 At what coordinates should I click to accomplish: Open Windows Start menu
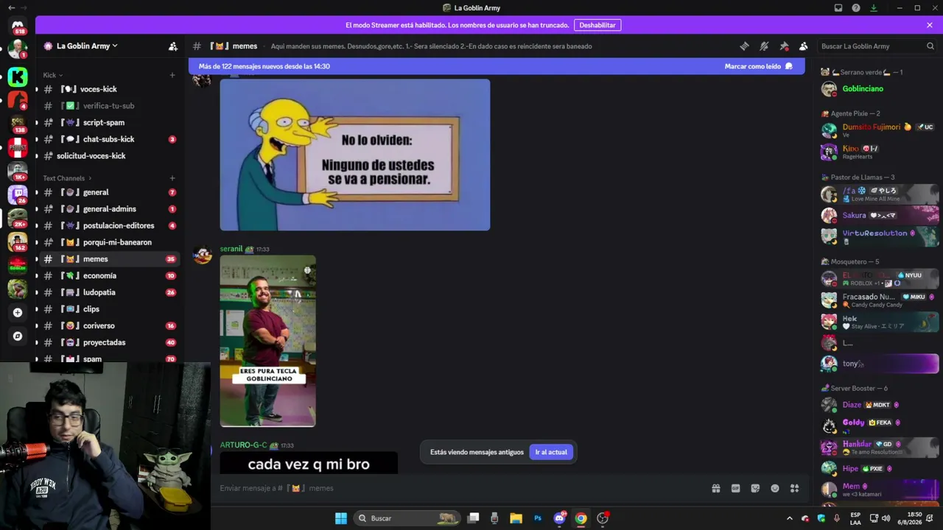[x=341, y=518]
